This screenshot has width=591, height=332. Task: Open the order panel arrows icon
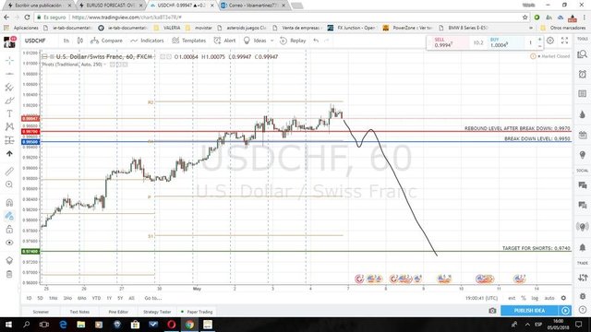point(583,278)
